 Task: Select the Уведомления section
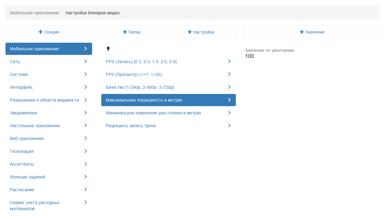23,113
